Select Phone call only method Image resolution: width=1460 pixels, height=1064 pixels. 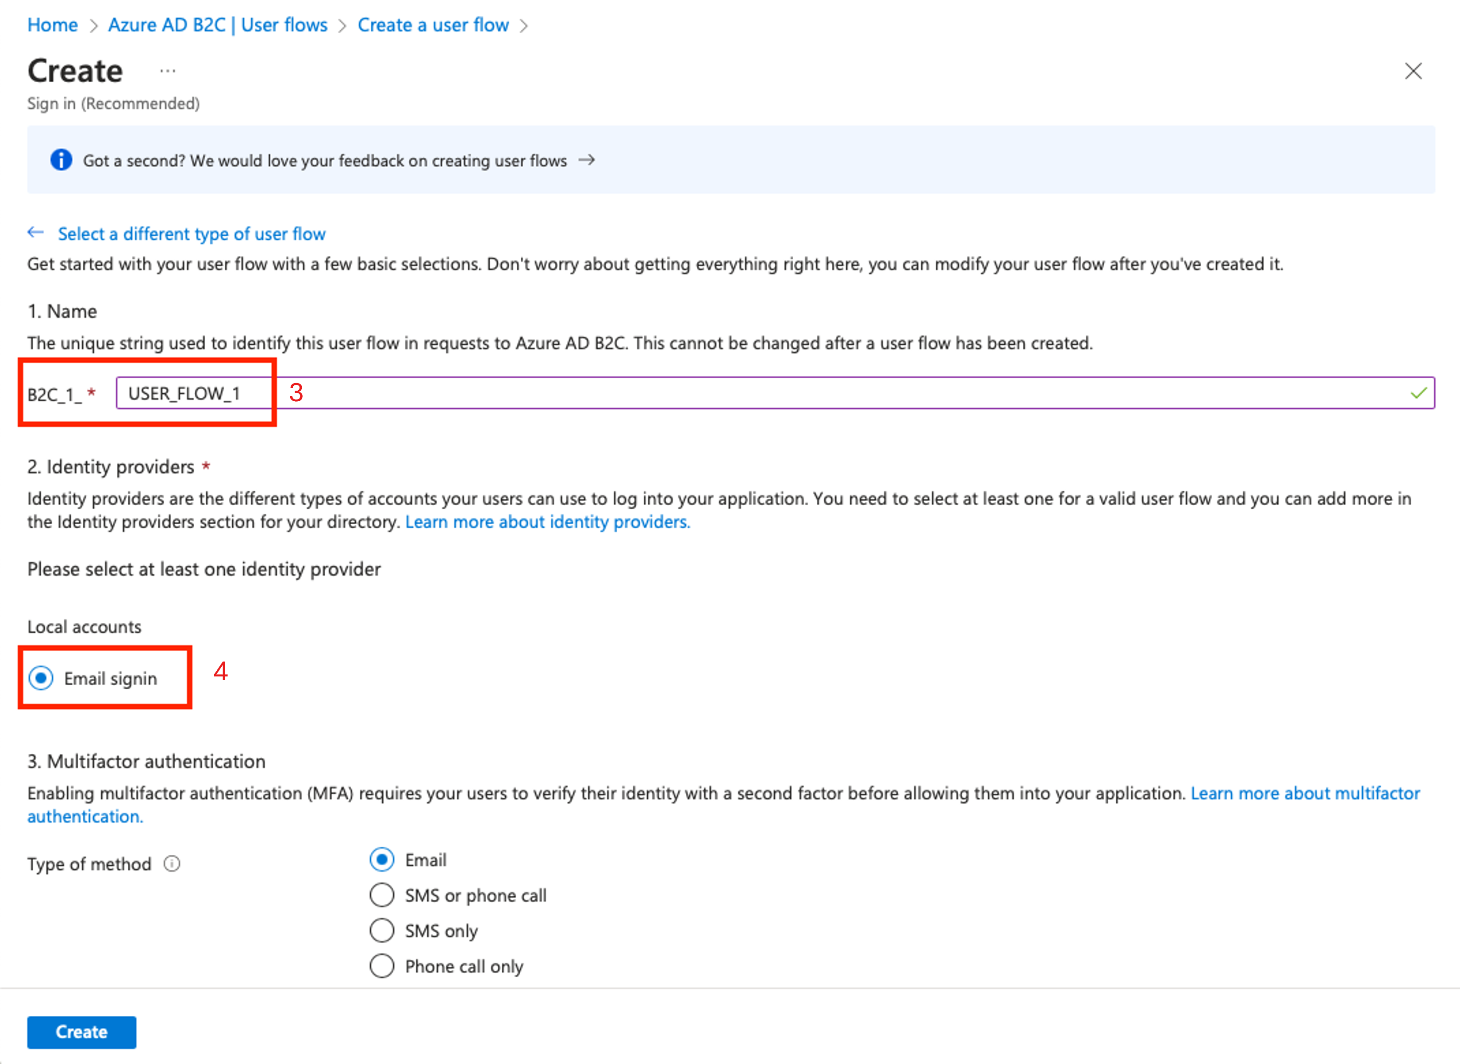pos(382,966)
